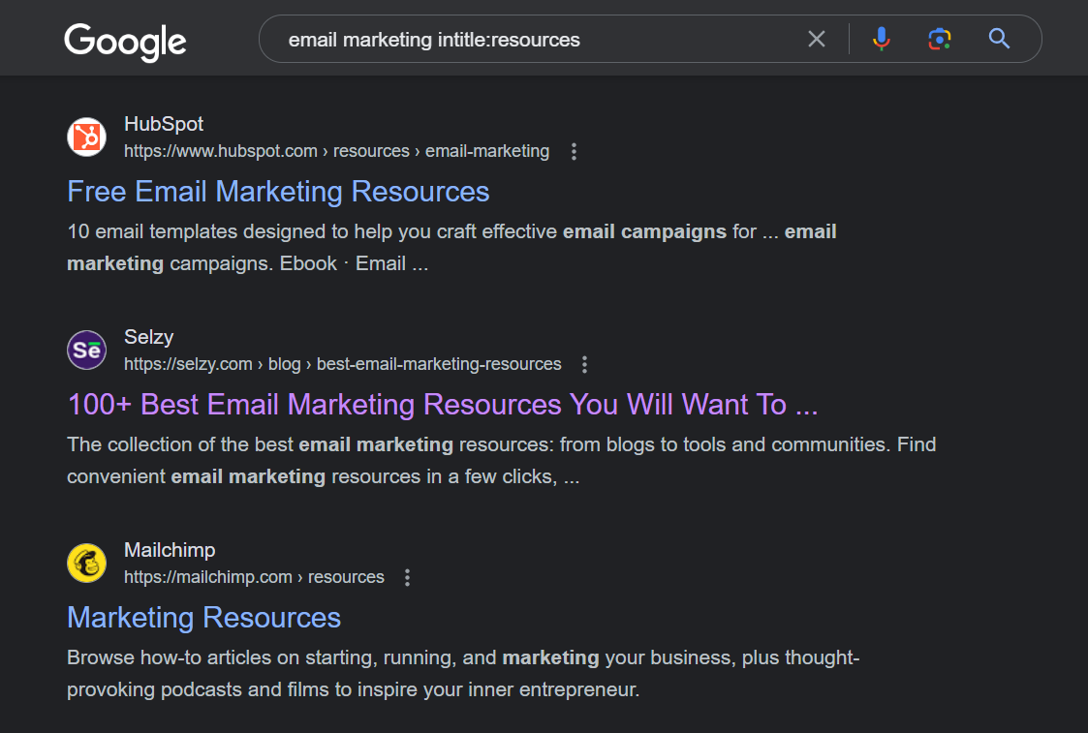Screen dimensions: 1088x733
Task: Click the Google logo
Action: pyautogui.click(x=125, y=41)
